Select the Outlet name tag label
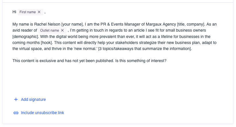Viewport: 236px width, 127px height. [49, 30]
